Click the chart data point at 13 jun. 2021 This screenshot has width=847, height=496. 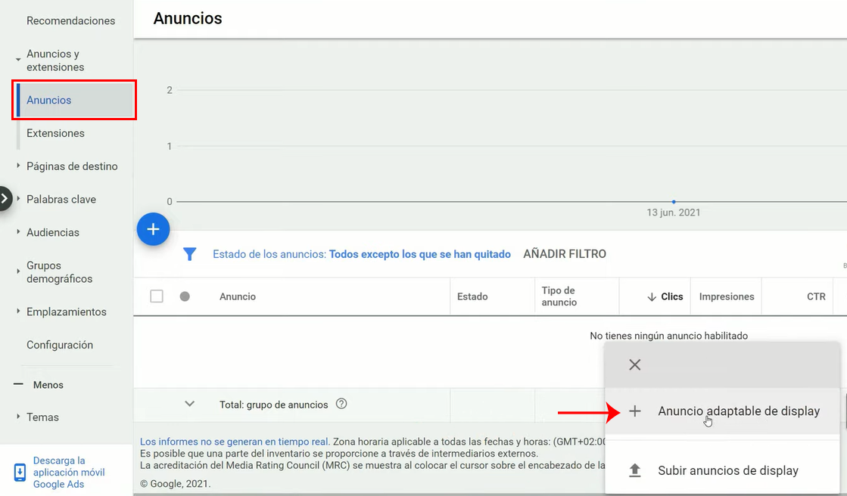pos(674,202)
